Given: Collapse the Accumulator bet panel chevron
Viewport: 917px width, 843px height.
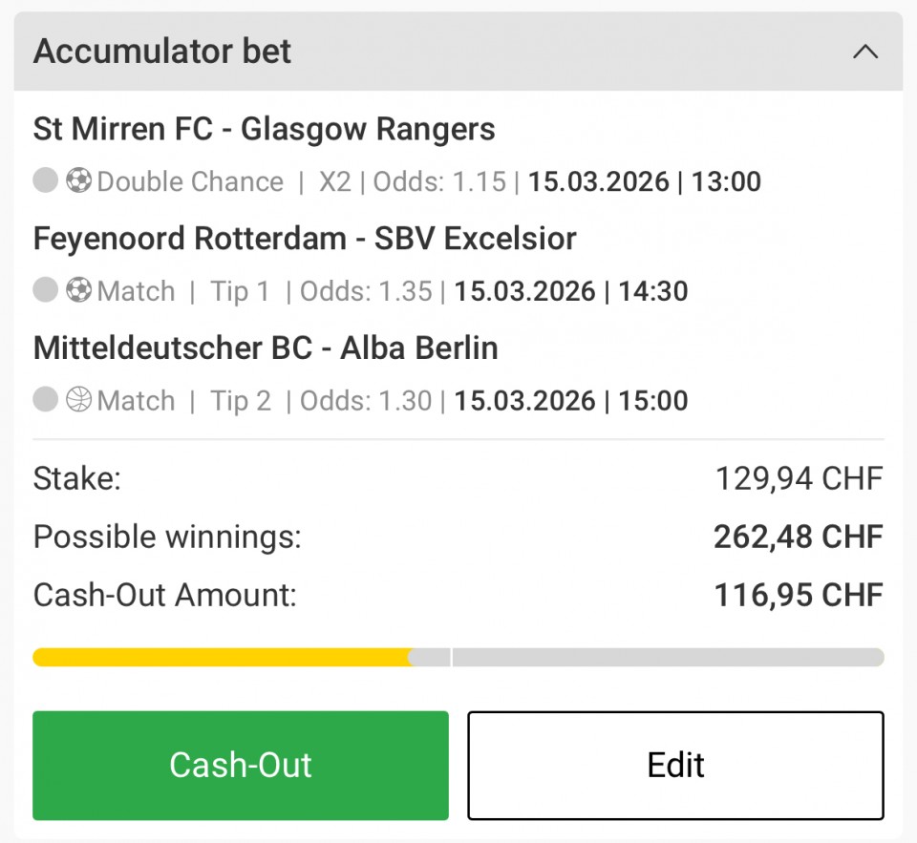Looking at the screenshot, I should coord(864,52).
